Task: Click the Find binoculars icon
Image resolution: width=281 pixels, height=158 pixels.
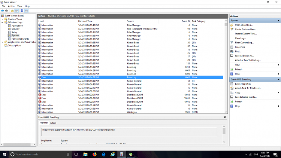Action: [232, 51]
